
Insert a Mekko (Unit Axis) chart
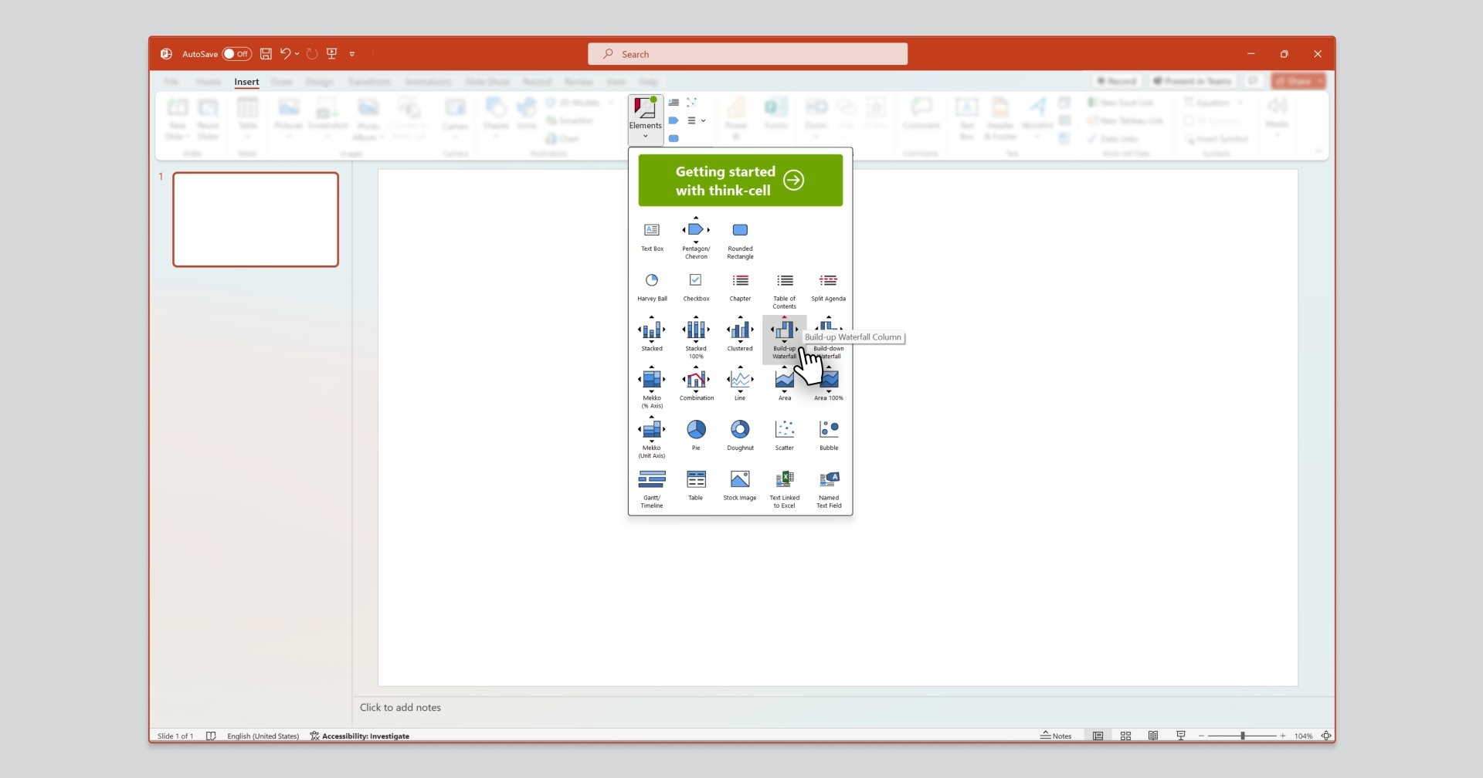652,437
